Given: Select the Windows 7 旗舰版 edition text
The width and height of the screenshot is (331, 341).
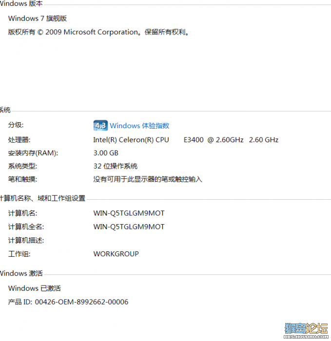Looking at the screenshot, I should (x=38, y=19).
